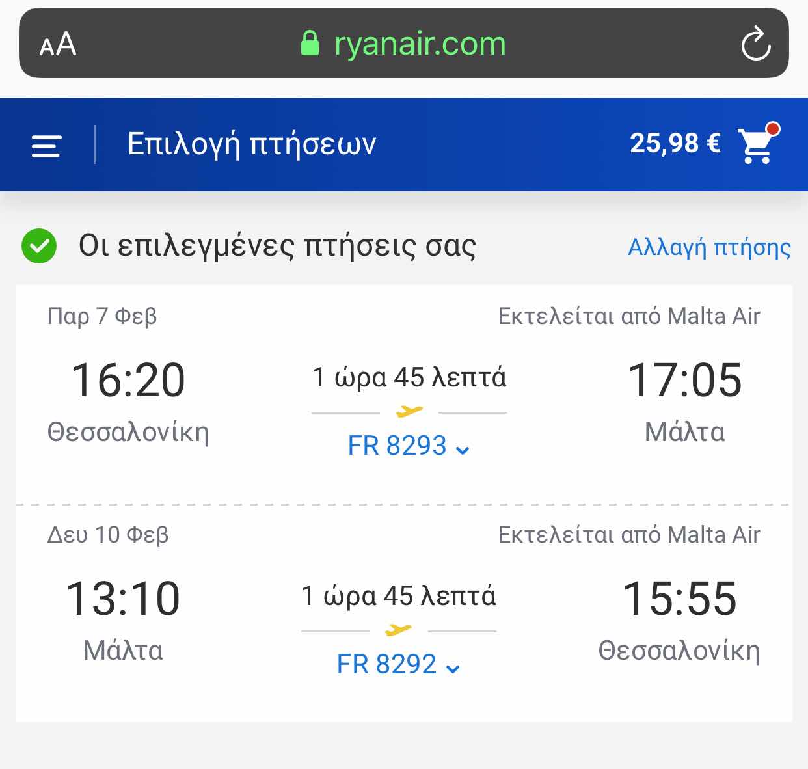Tap the yellow plane icon above FR 8292
This screenshot has width=808, height=769.
(398, 630)
